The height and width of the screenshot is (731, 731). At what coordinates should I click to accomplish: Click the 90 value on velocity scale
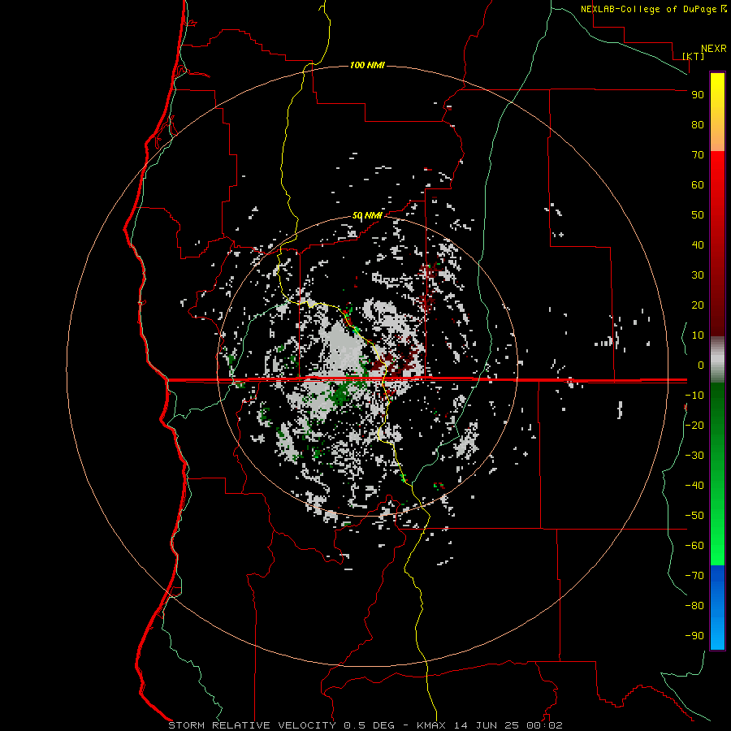tap(698, 95)
